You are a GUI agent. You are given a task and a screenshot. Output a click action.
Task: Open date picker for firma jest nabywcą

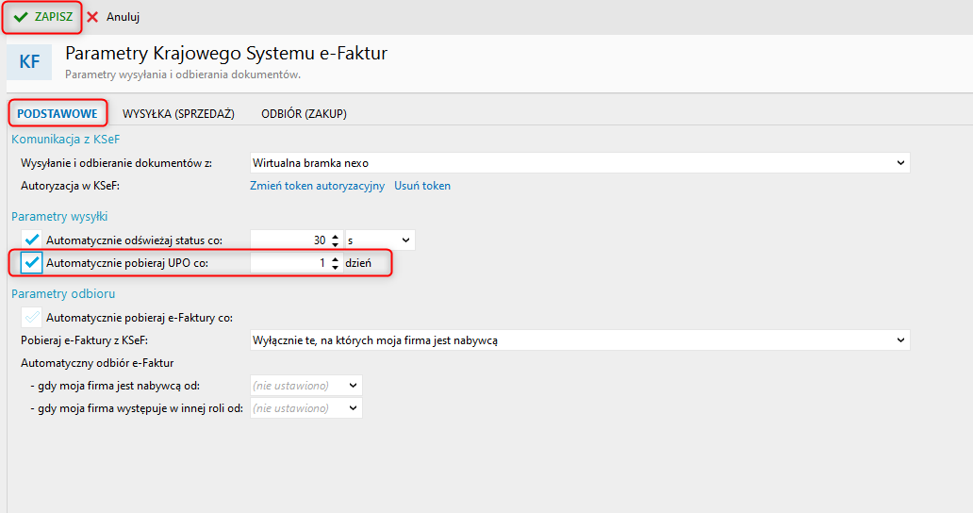tap(353, 385)
